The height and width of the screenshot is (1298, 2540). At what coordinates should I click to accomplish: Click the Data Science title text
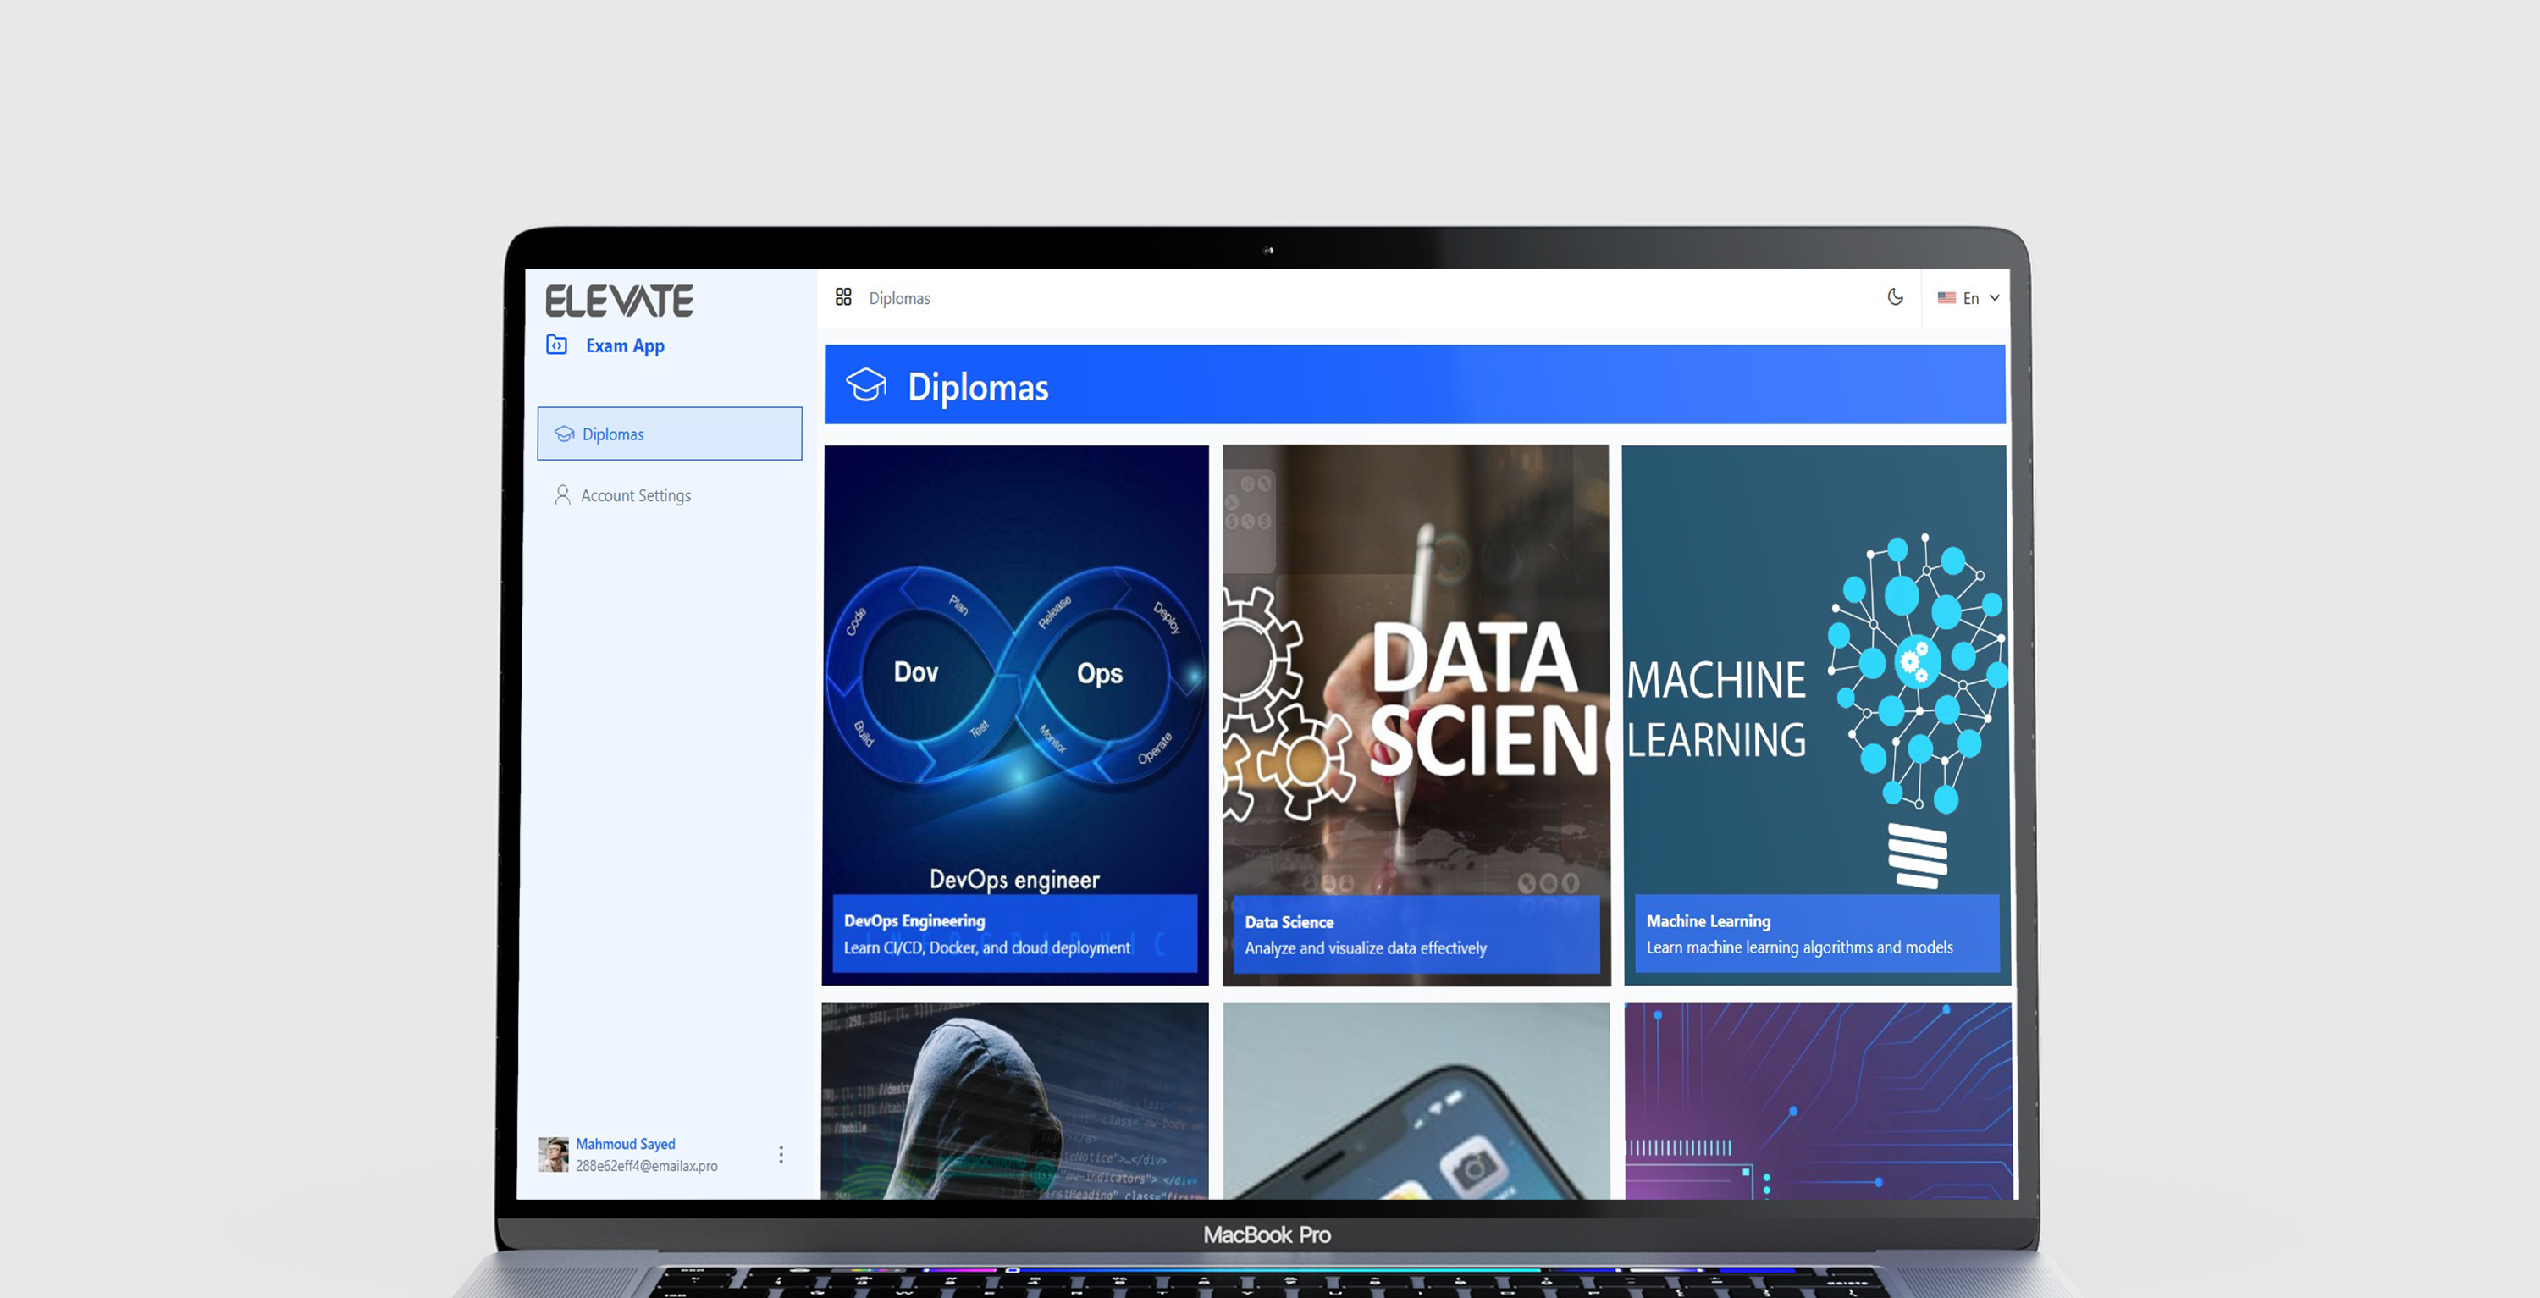point(1289,922)
